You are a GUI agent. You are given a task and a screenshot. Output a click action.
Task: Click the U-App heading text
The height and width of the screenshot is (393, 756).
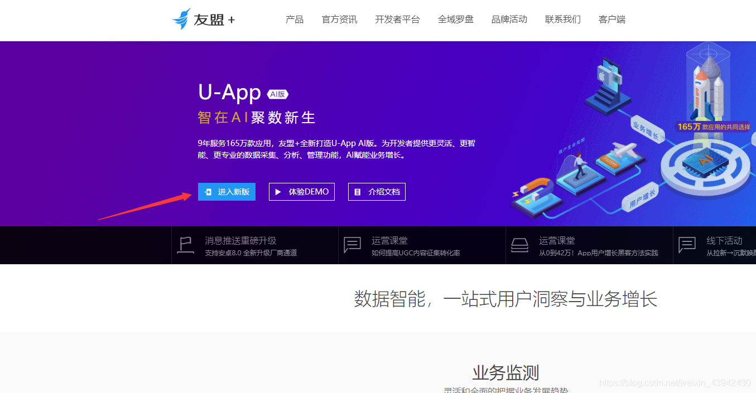[x=230, y=93]
